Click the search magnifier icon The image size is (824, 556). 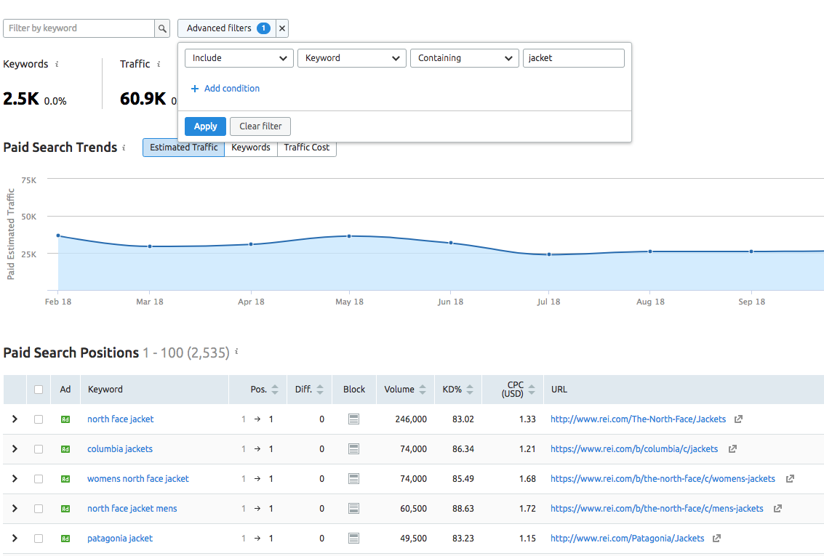pyautogui.click(x=162, y=28)
